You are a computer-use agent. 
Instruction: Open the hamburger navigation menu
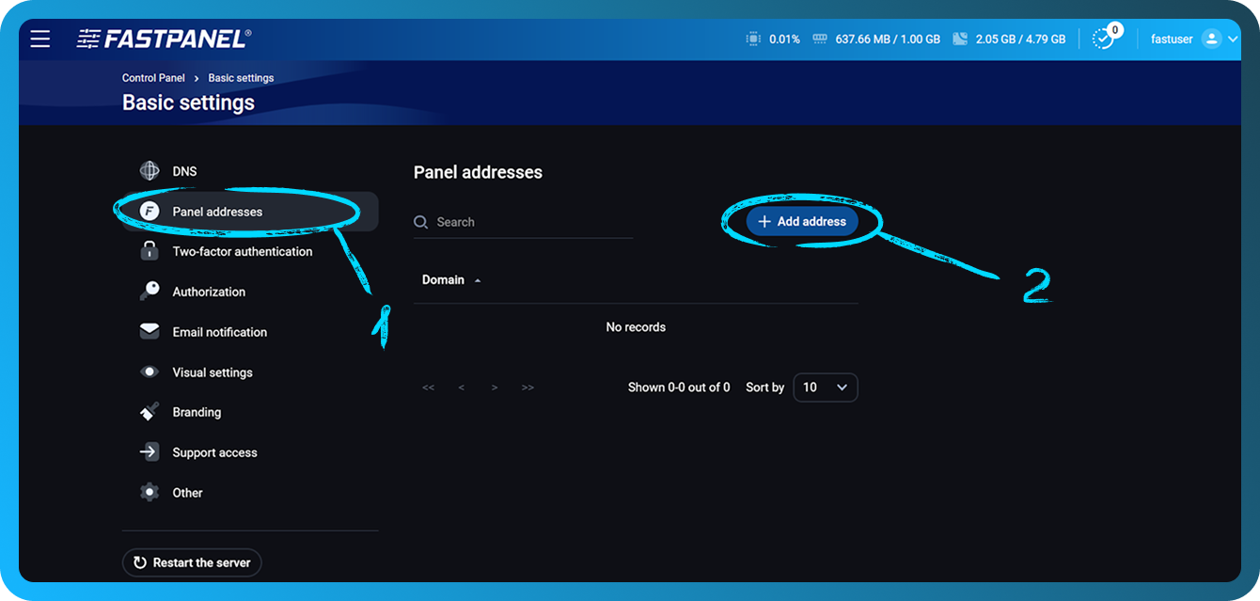39,39
